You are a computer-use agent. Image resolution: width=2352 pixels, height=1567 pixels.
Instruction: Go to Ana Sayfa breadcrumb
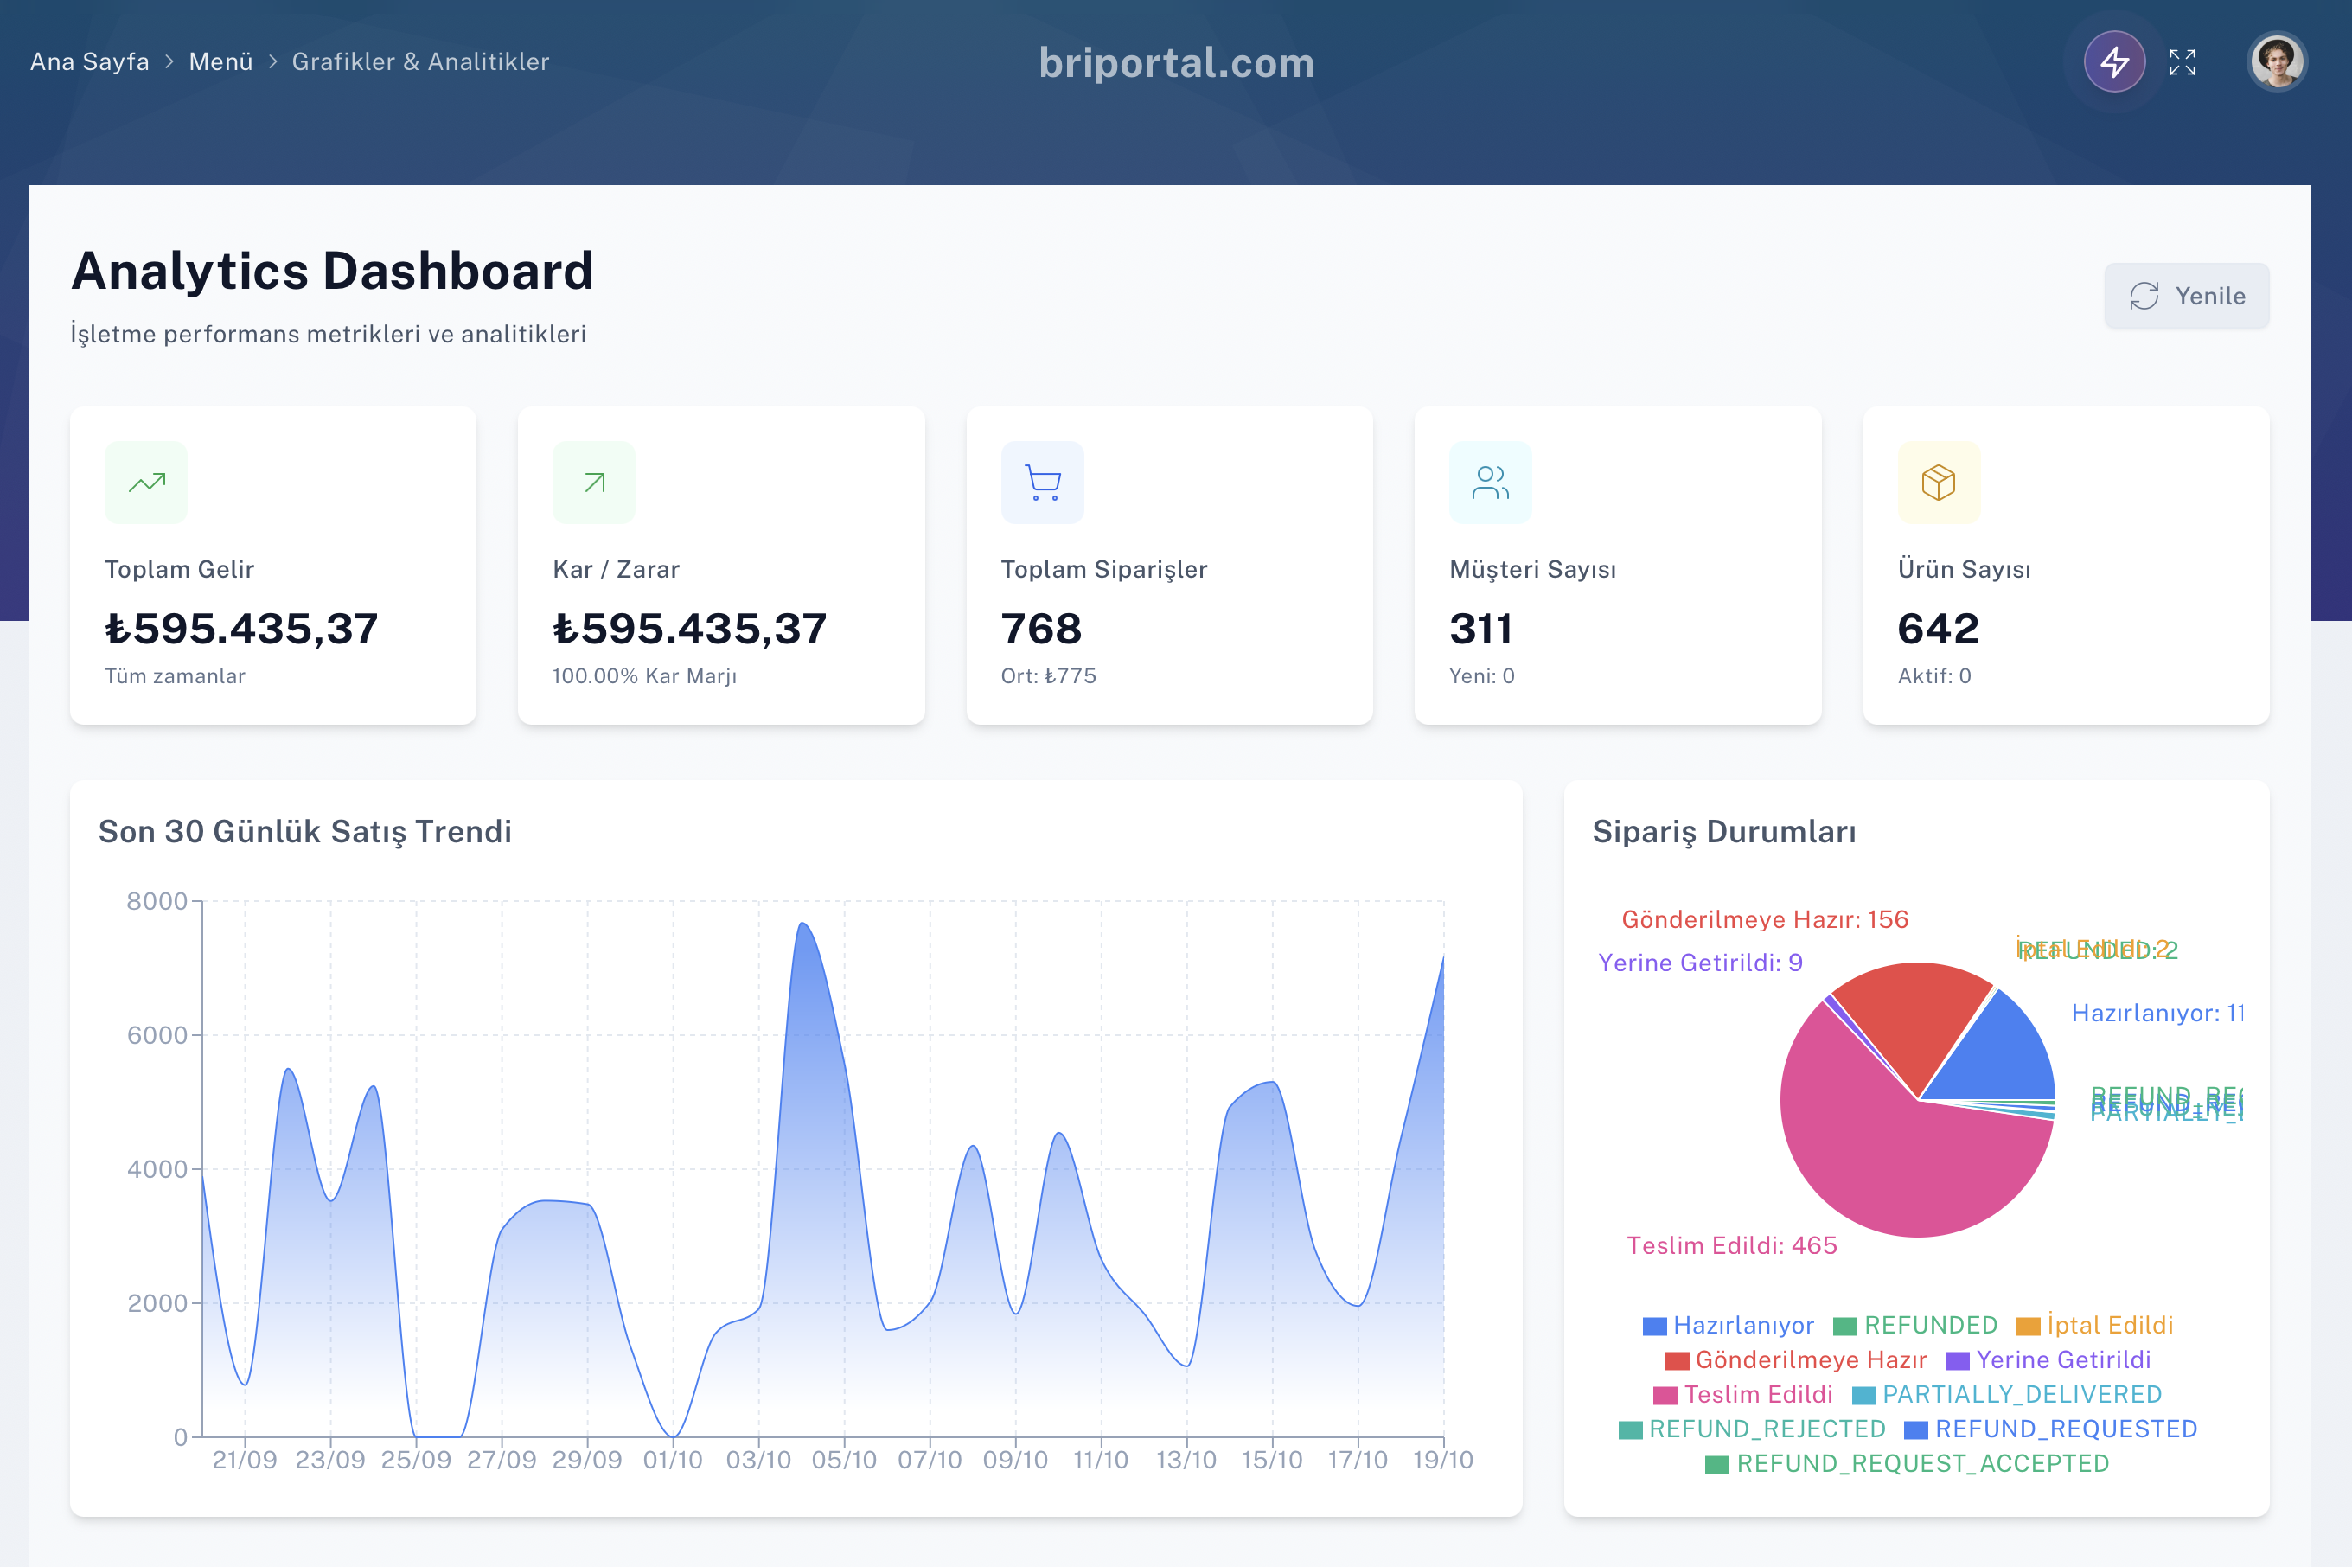click(x=89, y=62)
